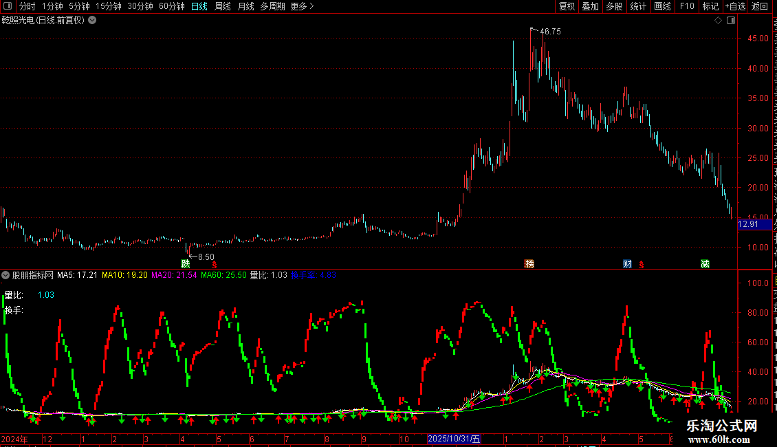The width and height of the screenshot is (777, 447).
Task: Switch to 分时 intraday view
Action: 28,6
